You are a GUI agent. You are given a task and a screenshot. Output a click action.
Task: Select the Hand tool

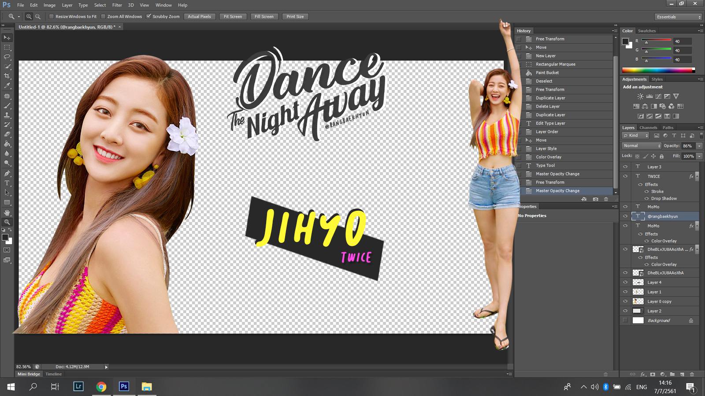[x=7, y=213]
